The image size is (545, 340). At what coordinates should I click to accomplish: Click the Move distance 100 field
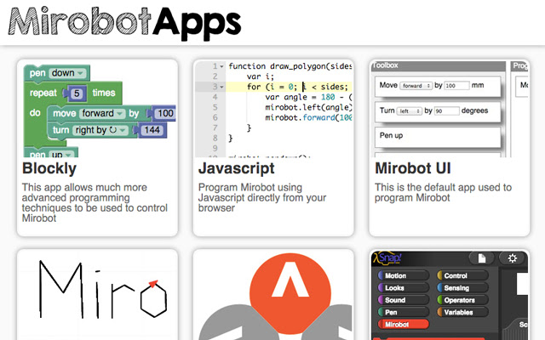[456, 86]
